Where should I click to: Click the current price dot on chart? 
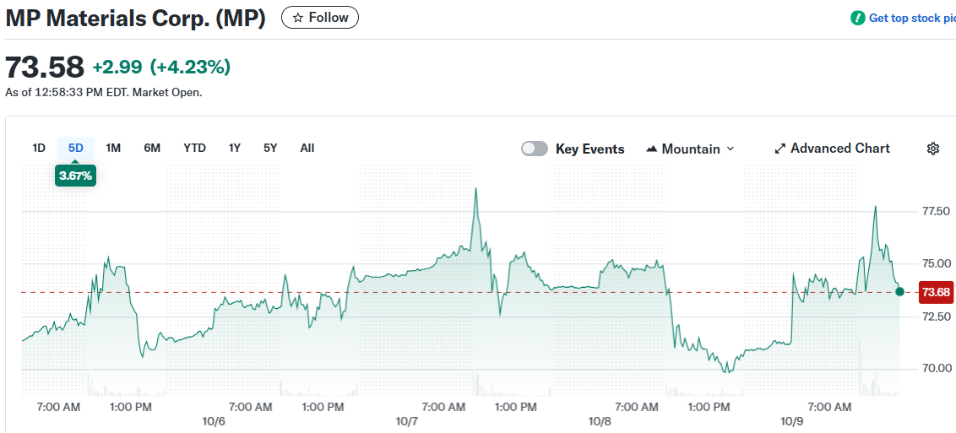(899, 291)
